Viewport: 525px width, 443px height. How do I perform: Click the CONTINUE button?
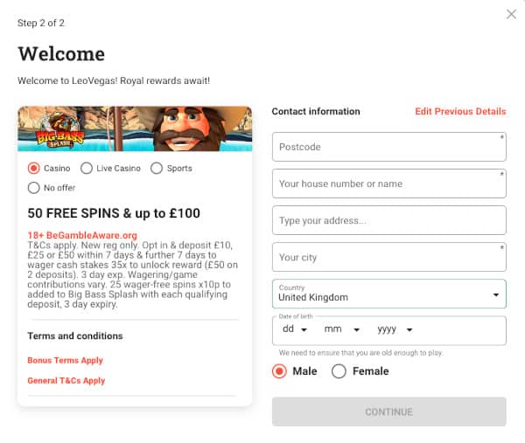click(389, 412)
